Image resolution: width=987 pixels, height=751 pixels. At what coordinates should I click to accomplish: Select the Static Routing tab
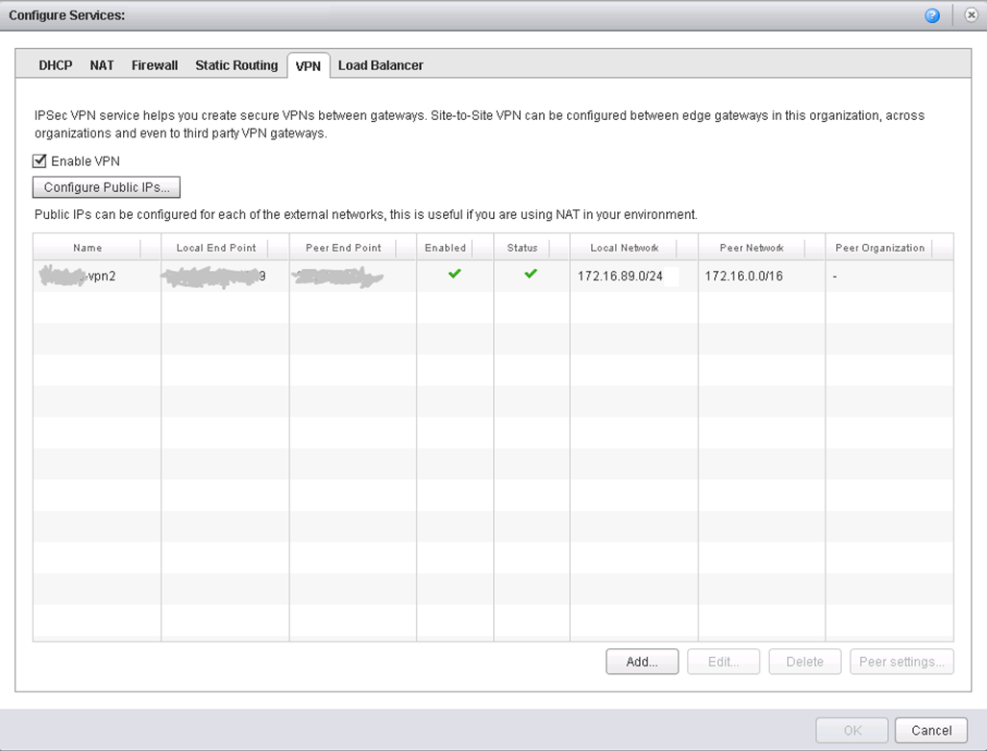coord(236,65)
